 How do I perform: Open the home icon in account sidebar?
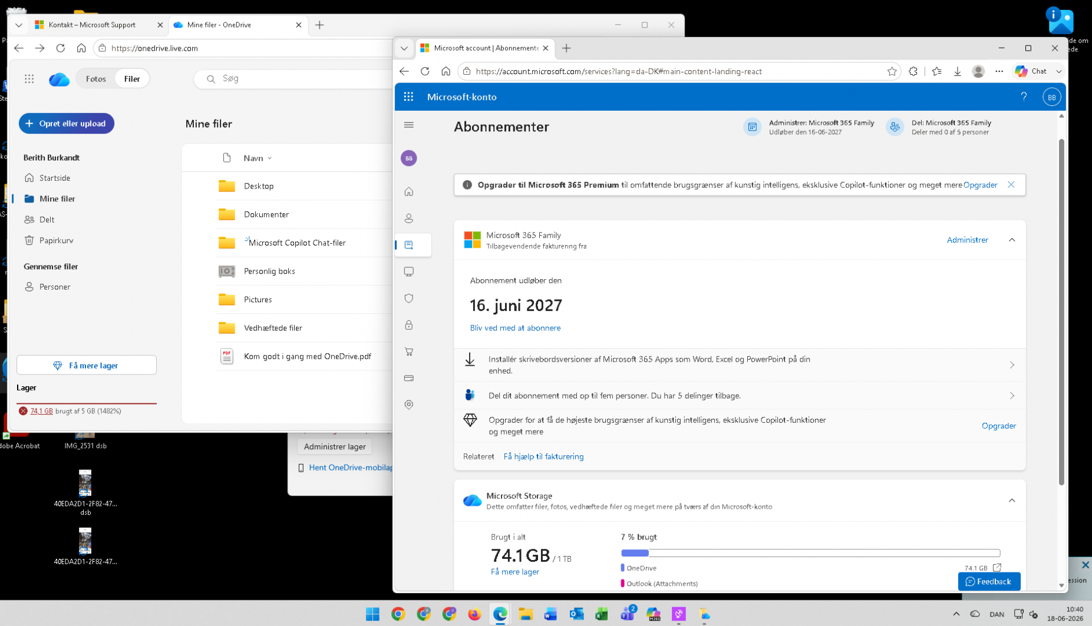tap(408, 191)
